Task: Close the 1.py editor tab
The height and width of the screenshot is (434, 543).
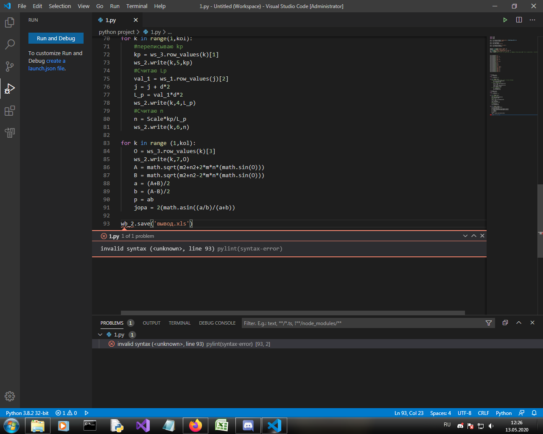Action: click(x=136, y=20)
